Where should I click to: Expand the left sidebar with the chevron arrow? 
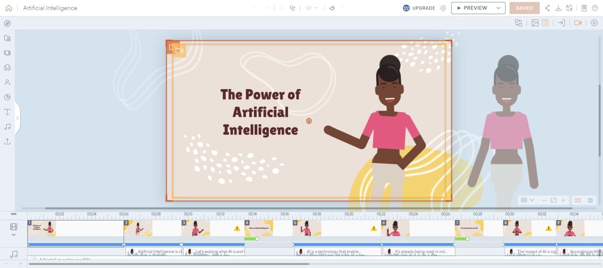[18, 118]
